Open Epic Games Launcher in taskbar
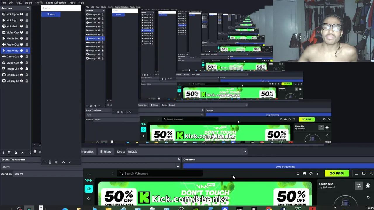Screen dimensions: 374x210 pos(254,209)
